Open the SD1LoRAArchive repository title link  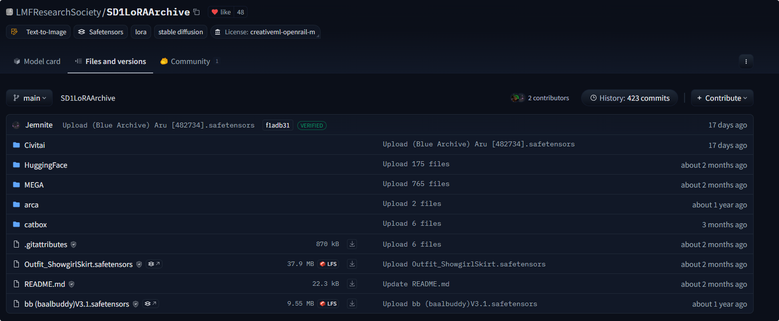click(148, 12)
